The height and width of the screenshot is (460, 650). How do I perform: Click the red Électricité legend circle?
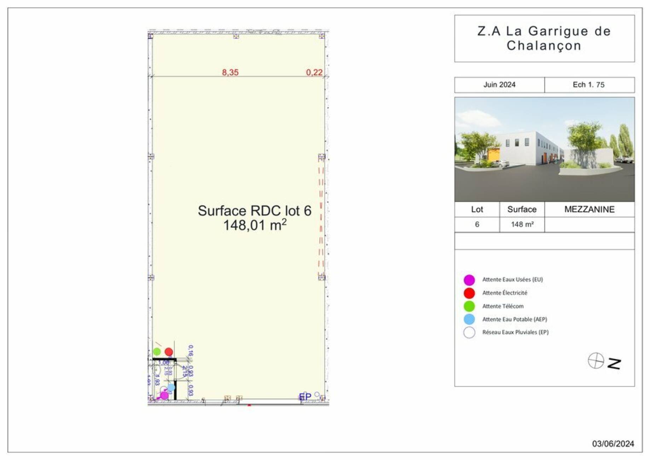pyautogui.click(x=469, y=293)
